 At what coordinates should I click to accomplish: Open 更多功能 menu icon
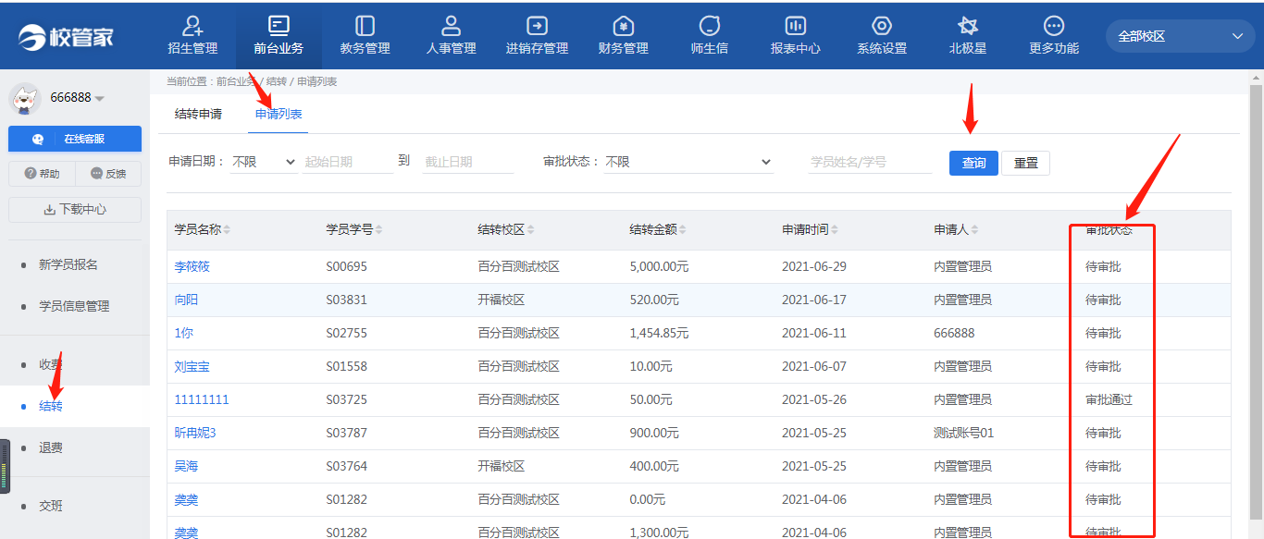point(1054,26)
